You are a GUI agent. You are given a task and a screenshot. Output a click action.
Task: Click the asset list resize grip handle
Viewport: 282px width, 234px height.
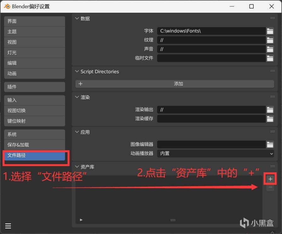click(173, 220)
